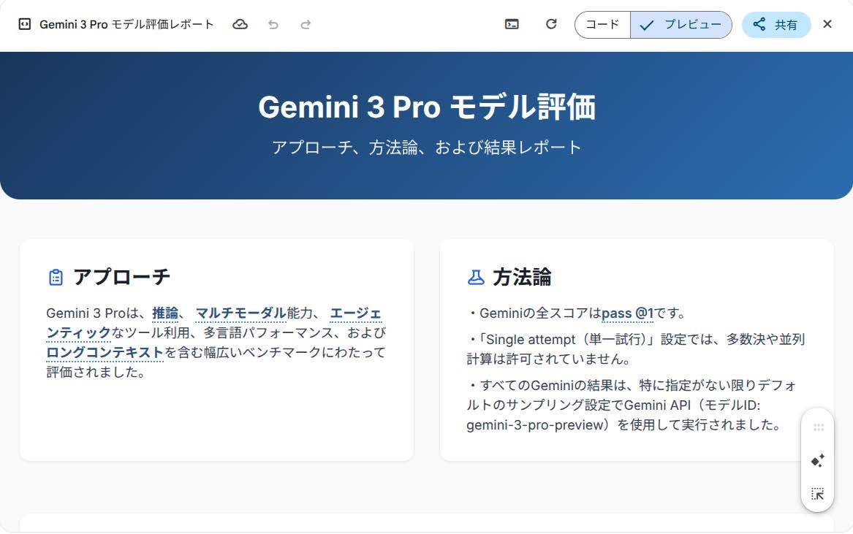Select the プレビュー view tab
The height and width of the screenshot is (534, 853).
point(681,24)
